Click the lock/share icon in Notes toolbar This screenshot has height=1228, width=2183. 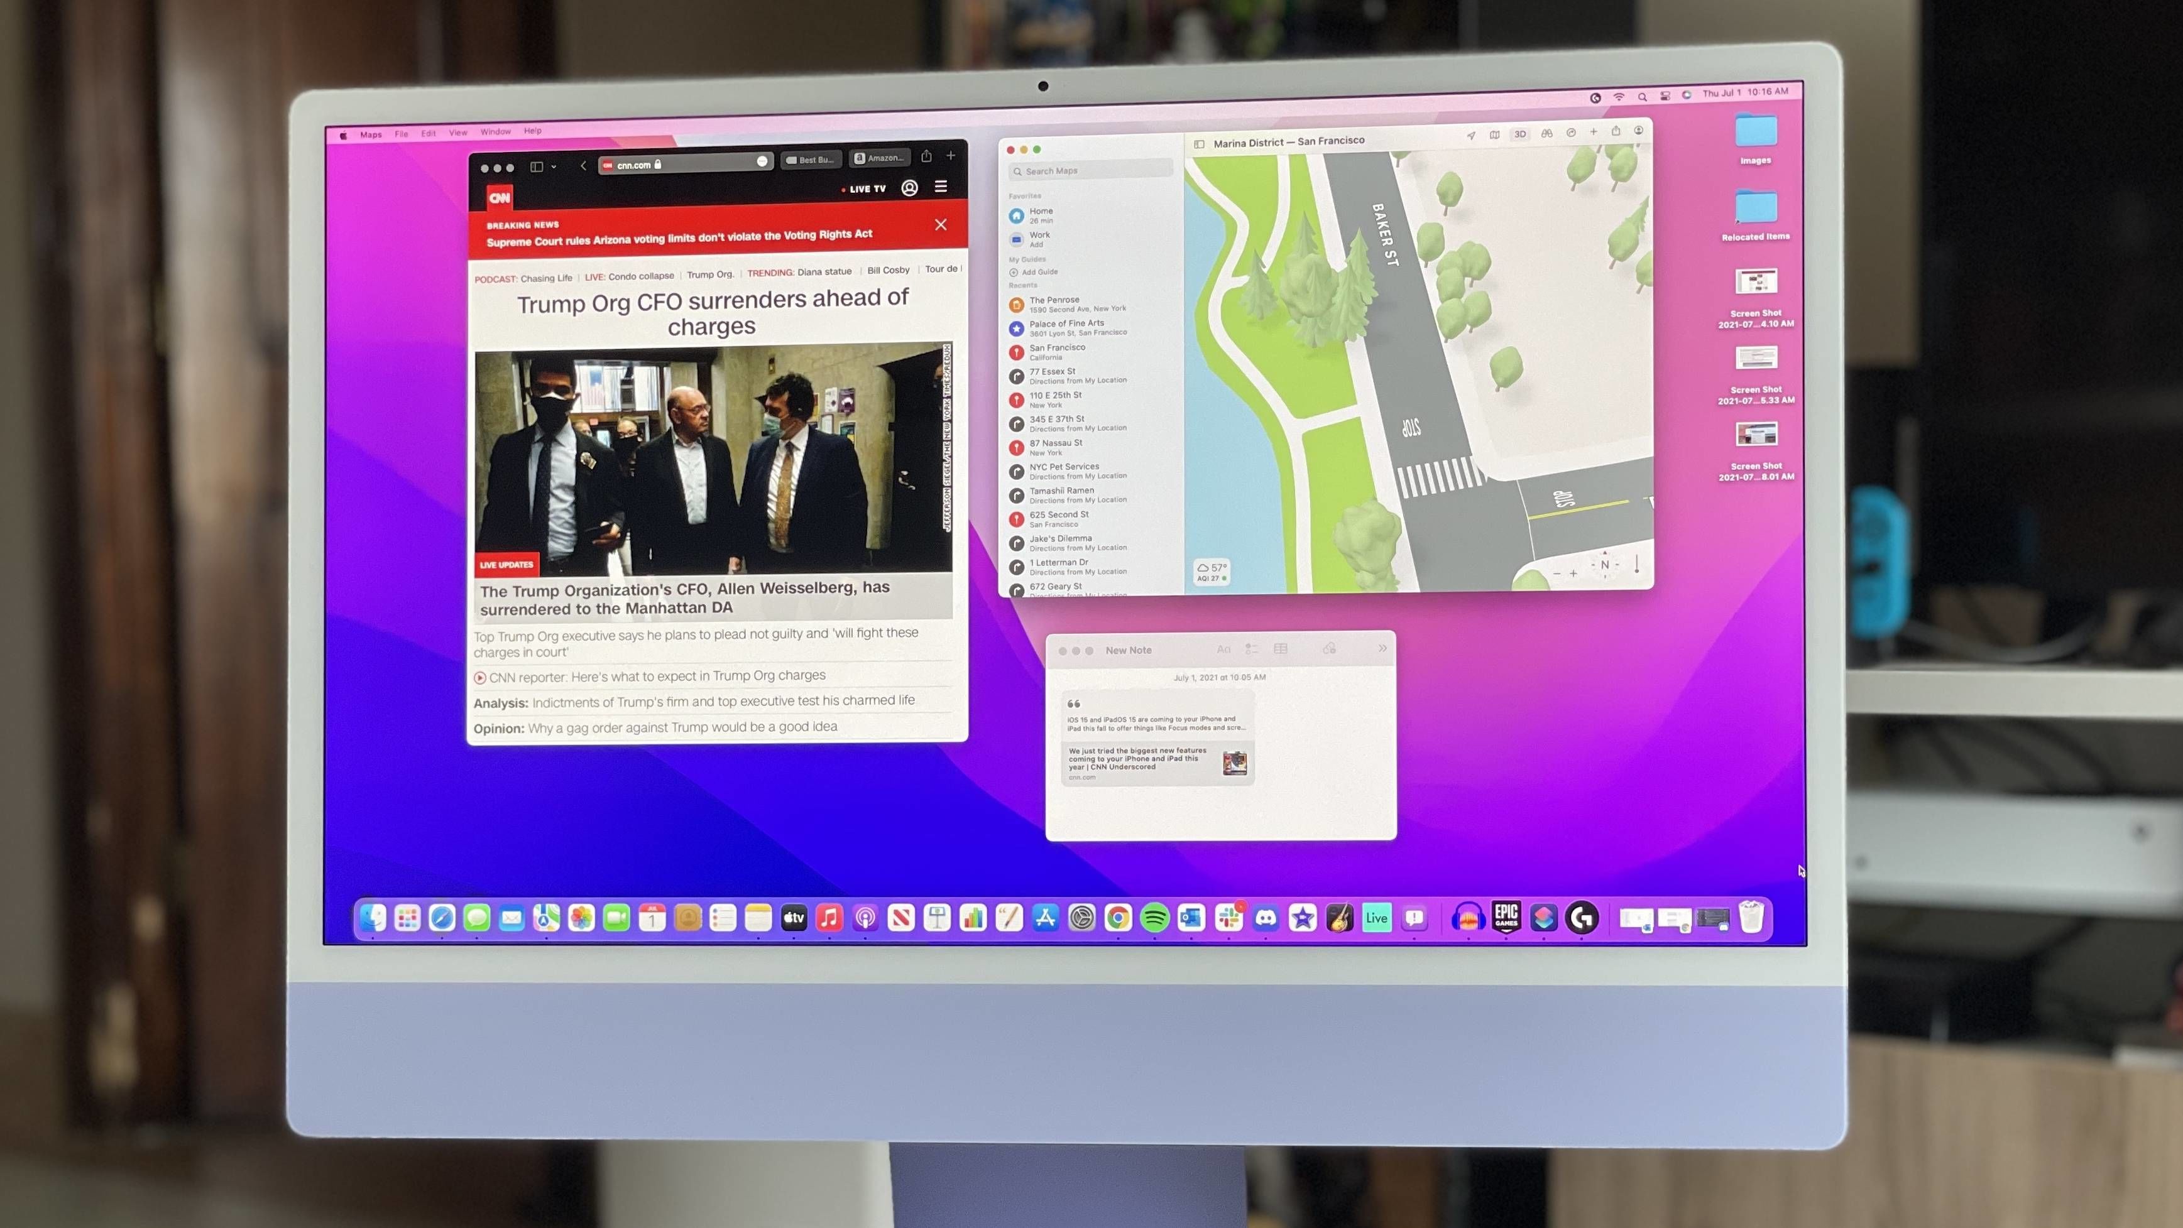(1330, 649)
